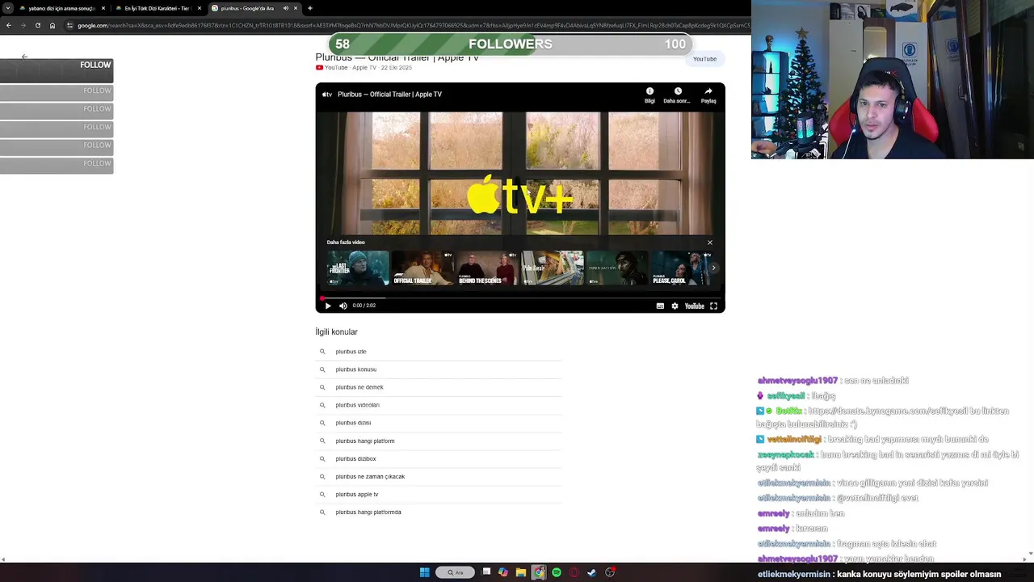
Task: Search for pluribus videoları suggestion
Action: [x=438, y=405]
